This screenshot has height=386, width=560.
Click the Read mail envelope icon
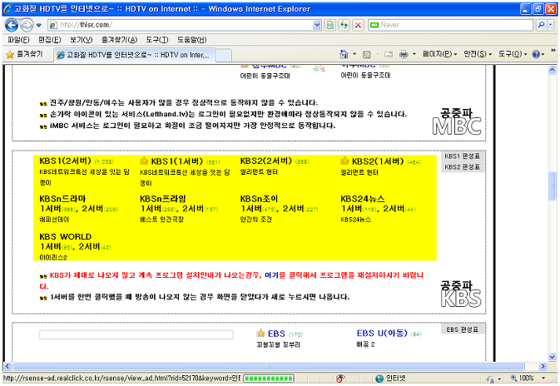point(389,55)
